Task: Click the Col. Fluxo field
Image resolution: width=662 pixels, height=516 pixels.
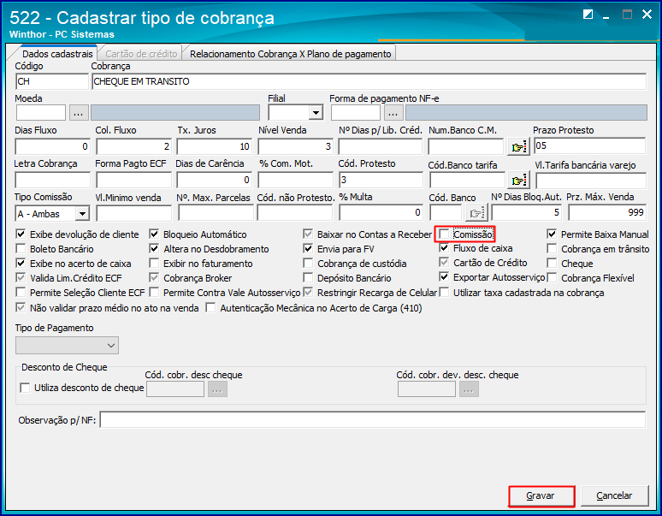Action: coord(133,146)
